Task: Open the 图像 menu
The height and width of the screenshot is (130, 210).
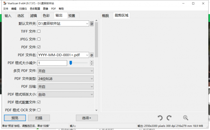Action: pyautogui.click(x=45, y=9)
